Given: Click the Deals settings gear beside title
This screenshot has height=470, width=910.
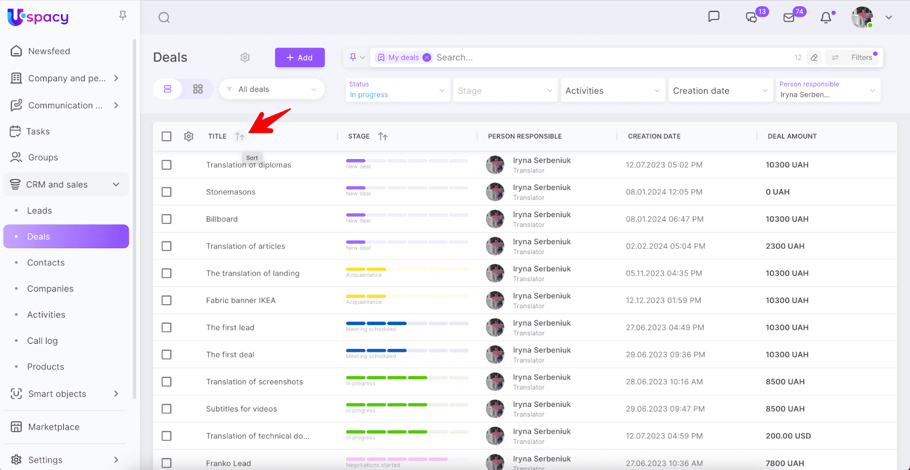Looking at the screenshot, I should [245, 57].
